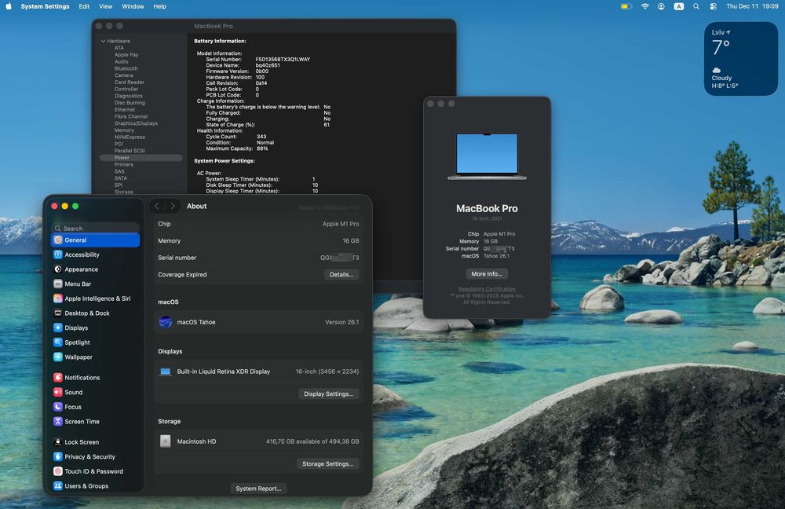The image size is (785, 509).
Task: Go forward in System Settings navigation
Action: pos(173,206)
